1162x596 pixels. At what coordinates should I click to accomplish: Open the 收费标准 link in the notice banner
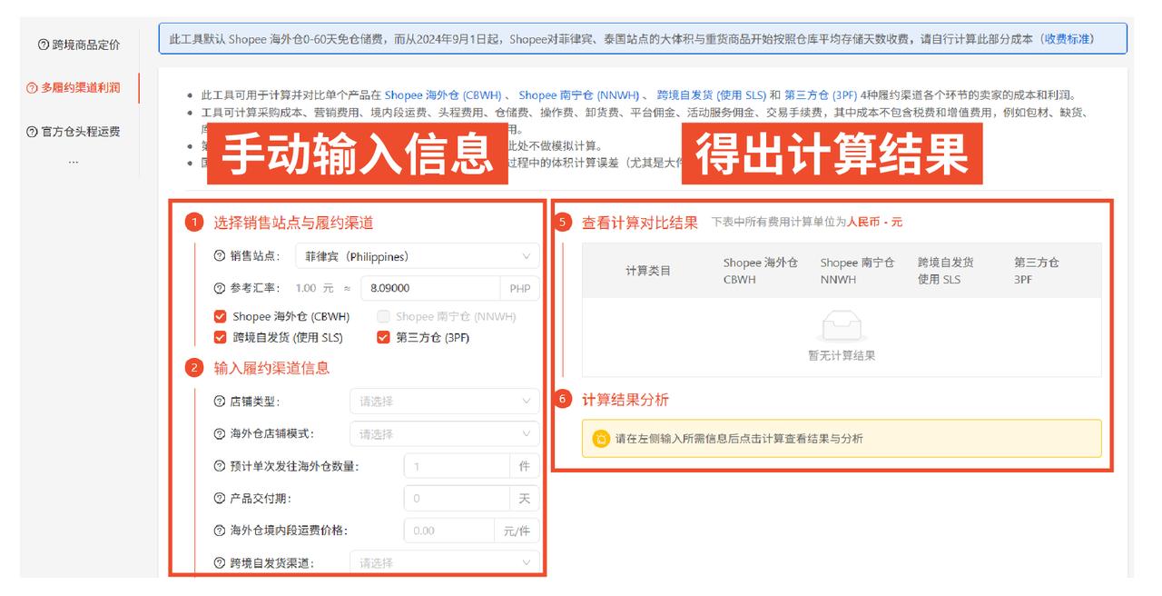pyautogui.click(x=1068, y=39)
